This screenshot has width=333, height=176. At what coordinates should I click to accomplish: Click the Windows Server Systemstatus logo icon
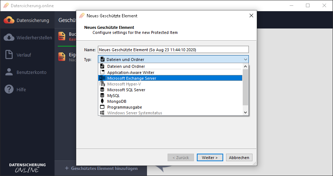pos(102,113)
